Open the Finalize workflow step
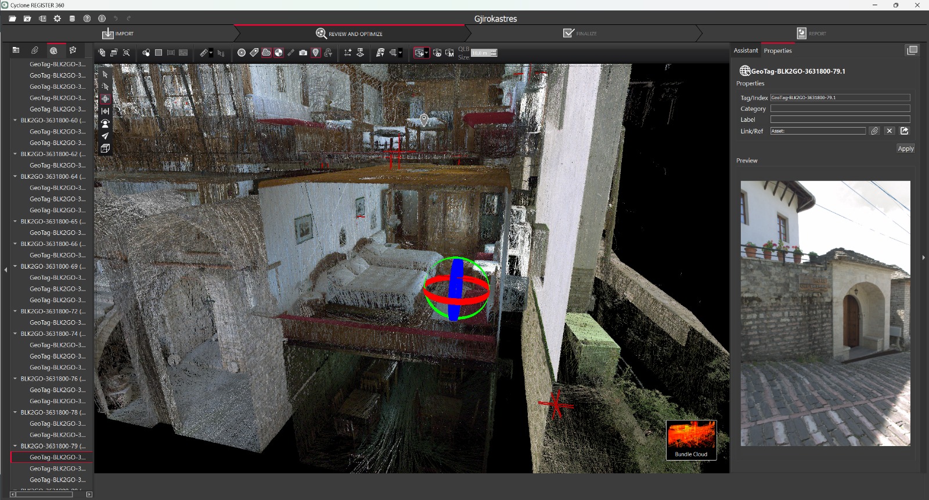Screen dimensions: 929x500 pos(580,34)
